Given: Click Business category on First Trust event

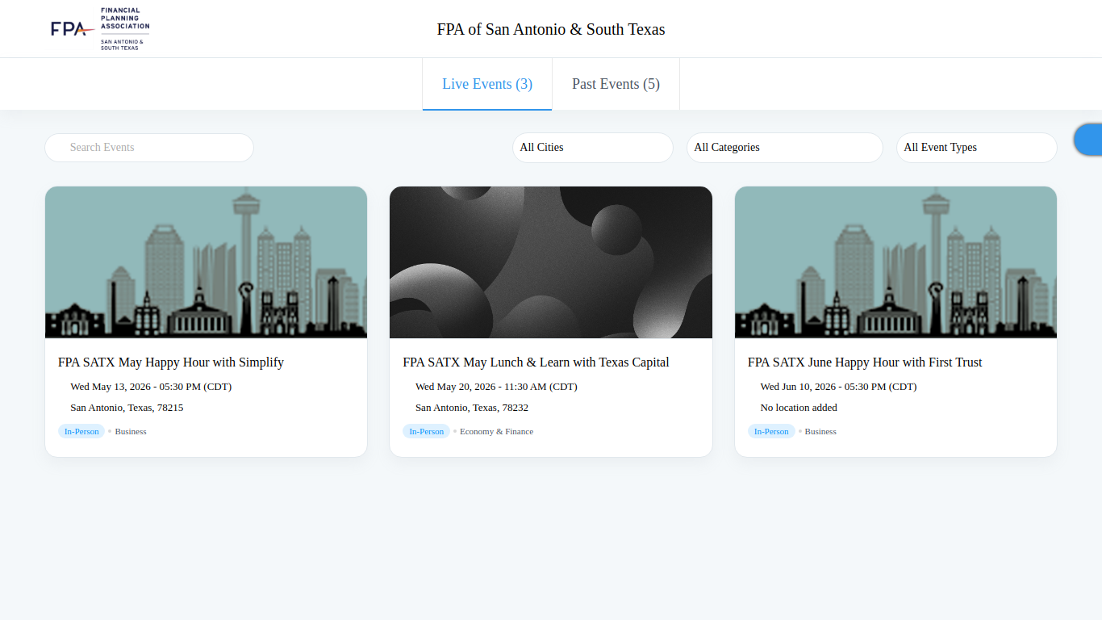Looking at the screenshot, I should (x=820, y=431).
